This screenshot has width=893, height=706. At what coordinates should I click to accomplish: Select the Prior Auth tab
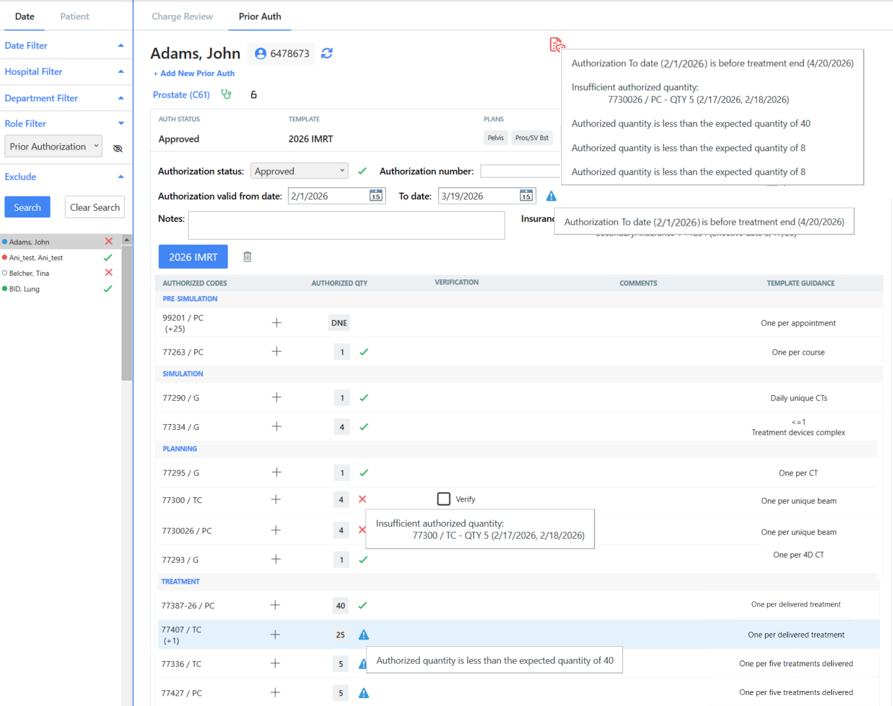click(x=260, y=16)
